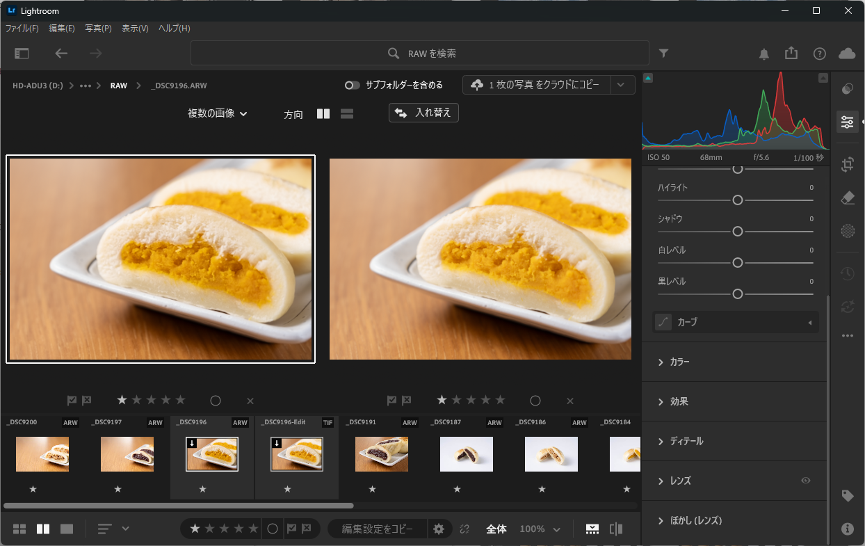Toggle the left panel icon
This screenshot has width=865, height=546.
pyautogui.click(x=22, y=53)
